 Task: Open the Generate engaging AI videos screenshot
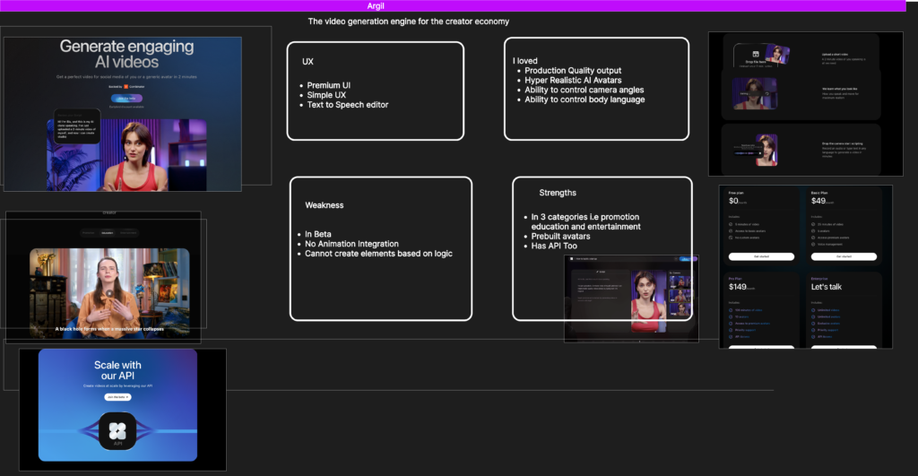(123, 113)
